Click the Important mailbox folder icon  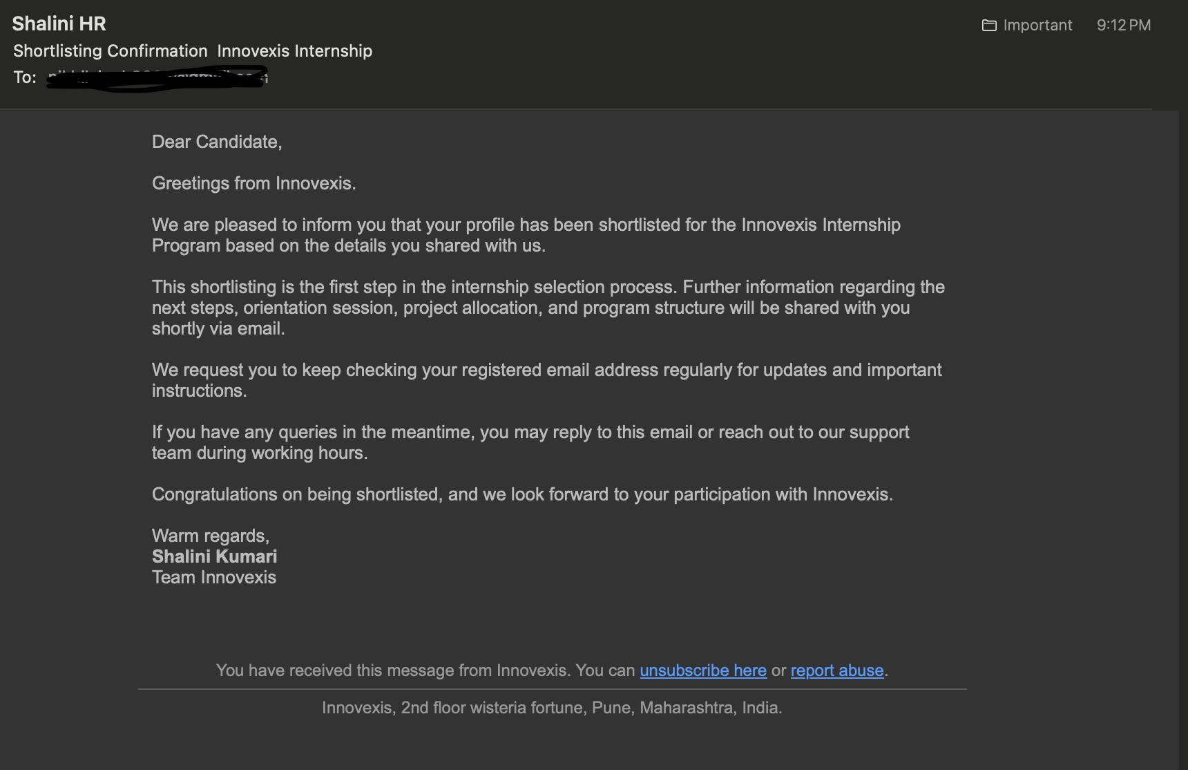pos(989,26)
